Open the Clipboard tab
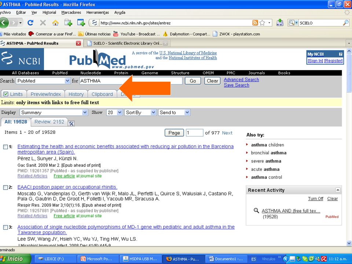Screen dimensions: 352x264 coord(102,94)
